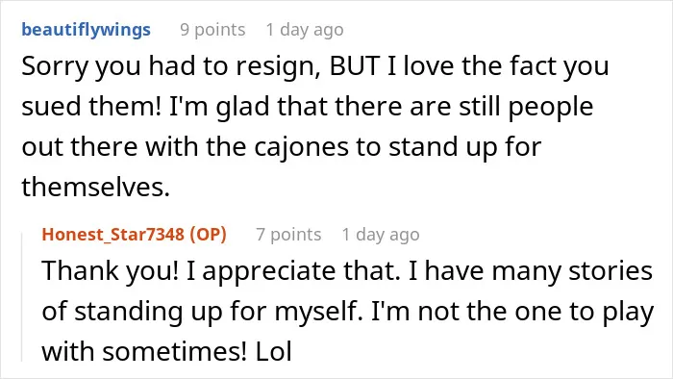Screen dimensions: 673x379
Task: Open timestamp of Honest_Star7348 reply
Action: 381,235
